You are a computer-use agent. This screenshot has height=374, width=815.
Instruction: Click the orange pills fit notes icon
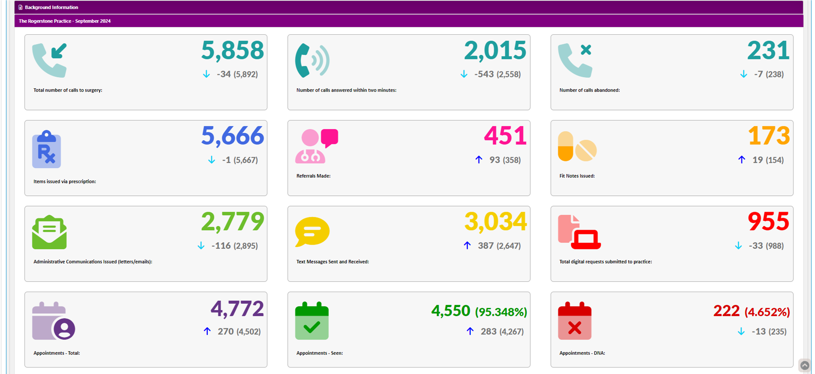tap(577, 146)
